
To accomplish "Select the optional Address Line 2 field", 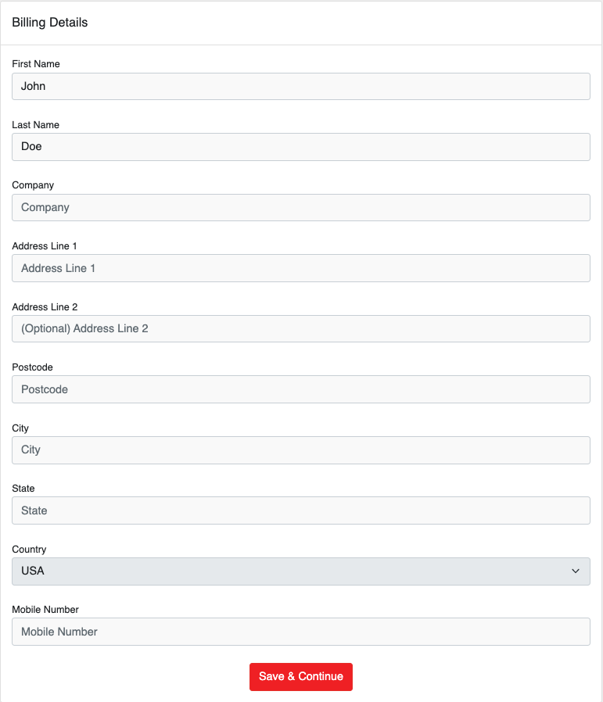I will [300, 328].
